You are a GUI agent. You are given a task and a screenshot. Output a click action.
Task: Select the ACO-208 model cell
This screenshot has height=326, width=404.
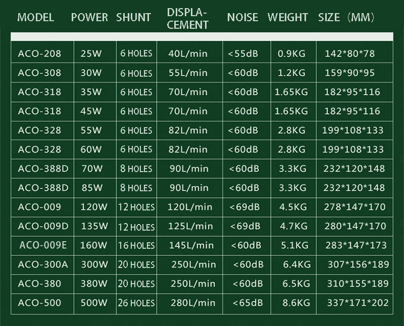pos(39,53)
